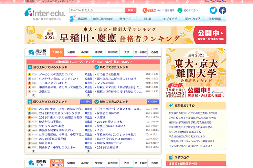Select the 塾・予備校 tab in top panel
Image resolution: width=253 pixels, height=168 pixels.
click(x=140, y=52)
